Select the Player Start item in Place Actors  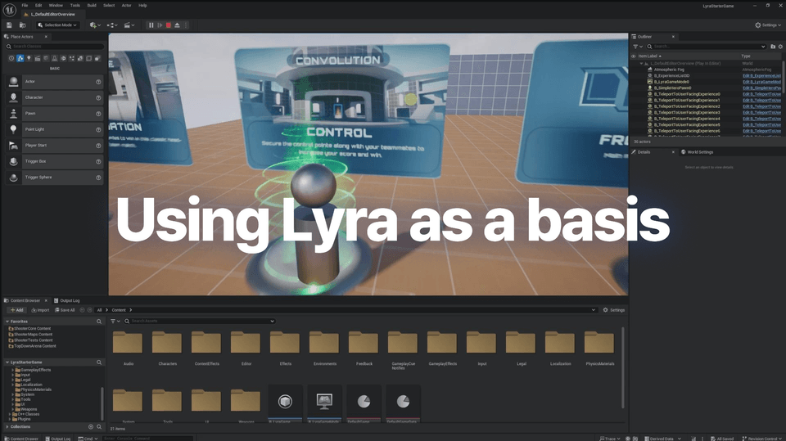54,146
